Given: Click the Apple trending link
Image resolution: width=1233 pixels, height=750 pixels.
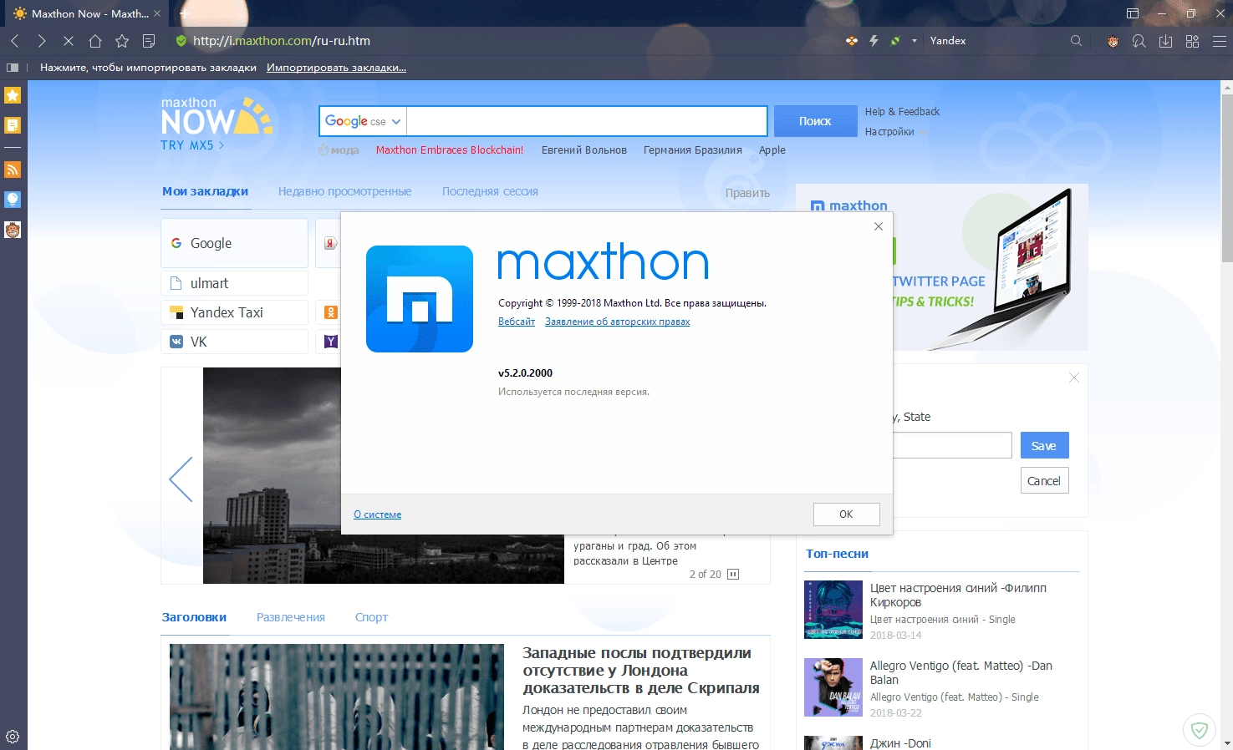Looking at the screenshot, I should point(772,150).
